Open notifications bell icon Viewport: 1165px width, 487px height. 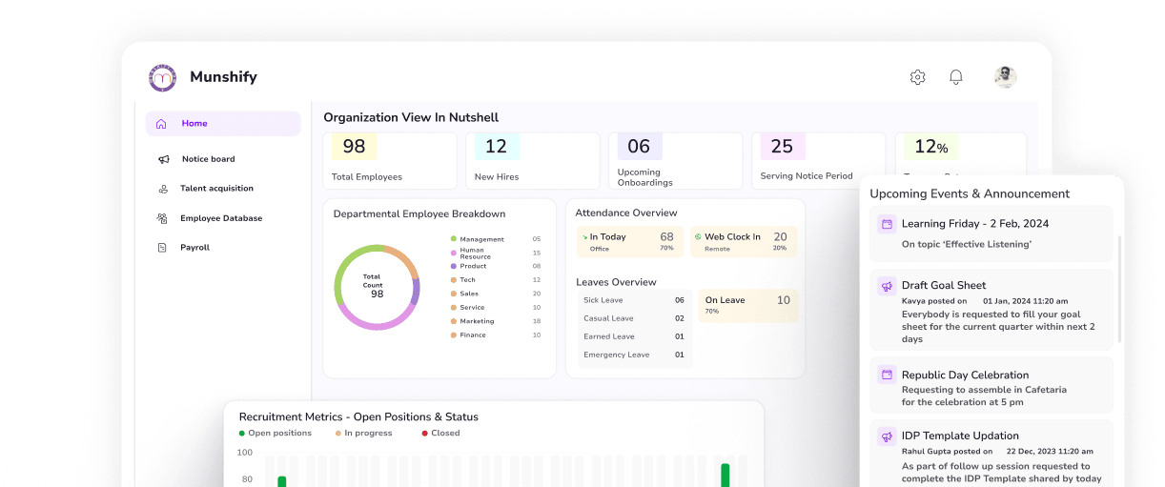click(x=955, y=77)
